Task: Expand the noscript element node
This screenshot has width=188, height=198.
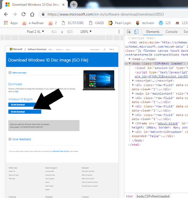Action: click(133, 80)
